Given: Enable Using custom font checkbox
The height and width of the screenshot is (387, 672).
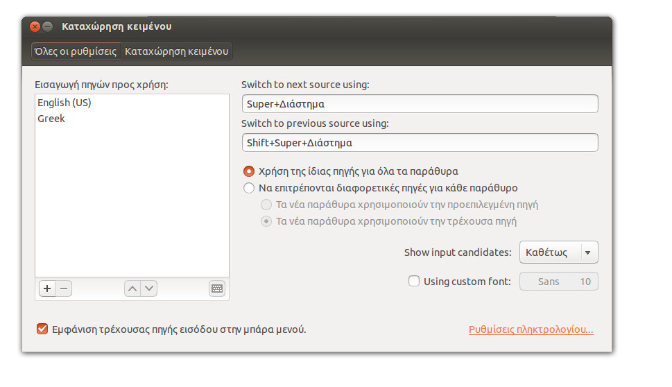Looking at the screenshot, I should tap(414, 281).
